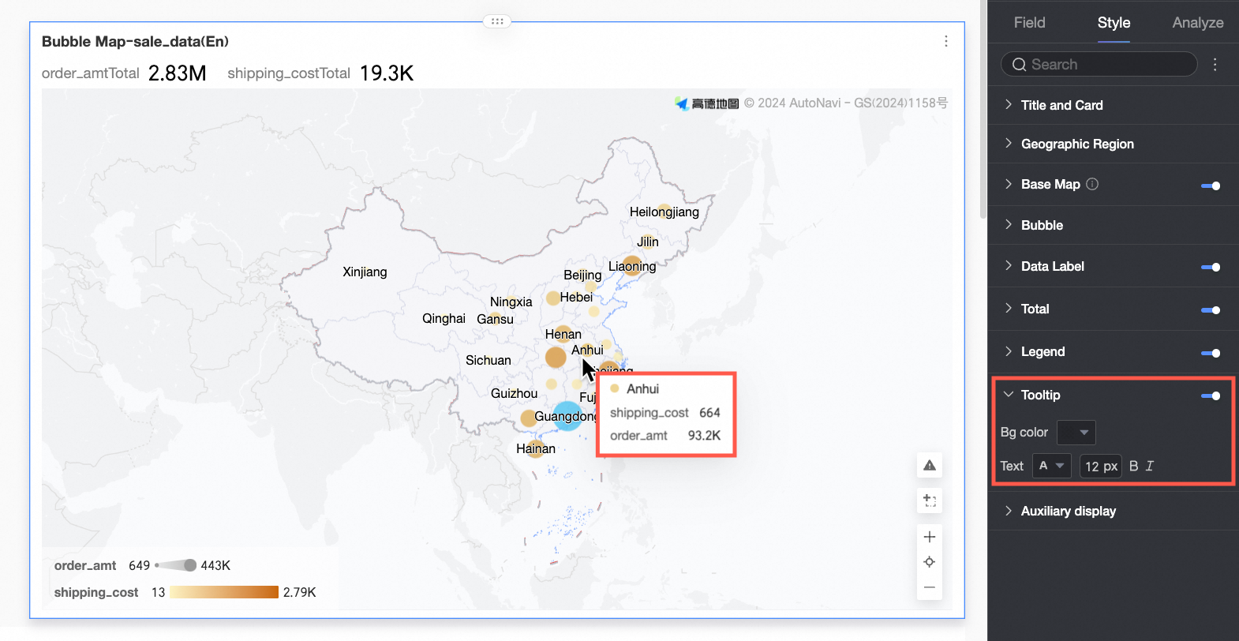Toggle the Data Label switch
1239x641 pixels.
tap(1211, 268)
